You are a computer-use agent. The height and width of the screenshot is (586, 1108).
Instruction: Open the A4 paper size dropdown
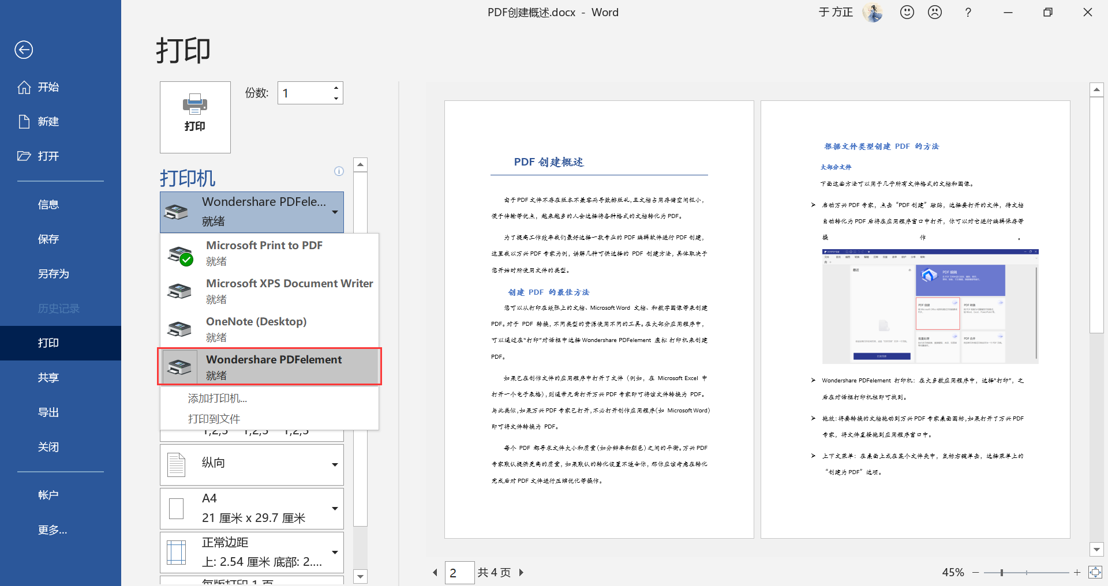[x=252, y=509]
